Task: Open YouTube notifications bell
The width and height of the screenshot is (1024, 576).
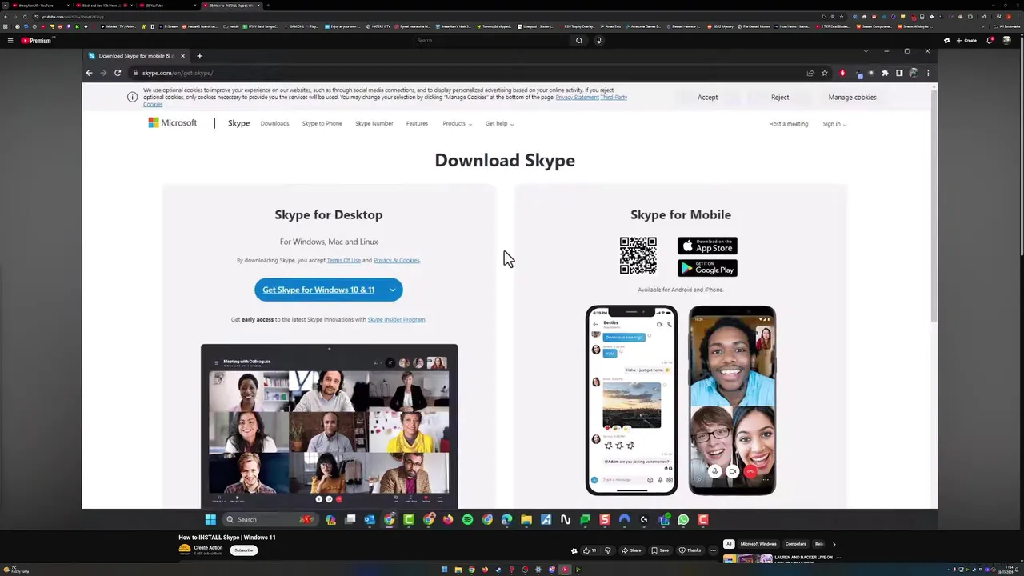Action: pyautogui.click(x=990, y=40)
